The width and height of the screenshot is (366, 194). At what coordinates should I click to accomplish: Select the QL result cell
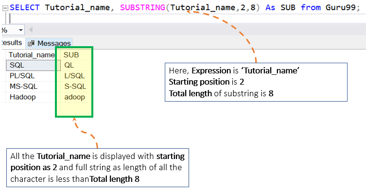click(x=76, y=65)
